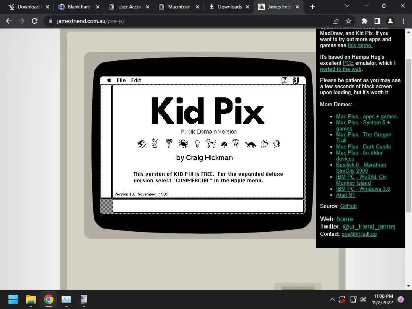Click the page vertical scrollbar

coord(409,135)
